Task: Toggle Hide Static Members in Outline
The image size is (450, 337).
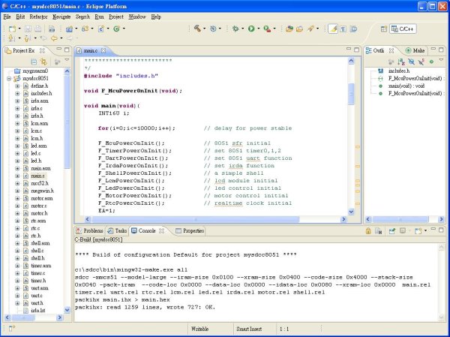Action: point(421,62)
